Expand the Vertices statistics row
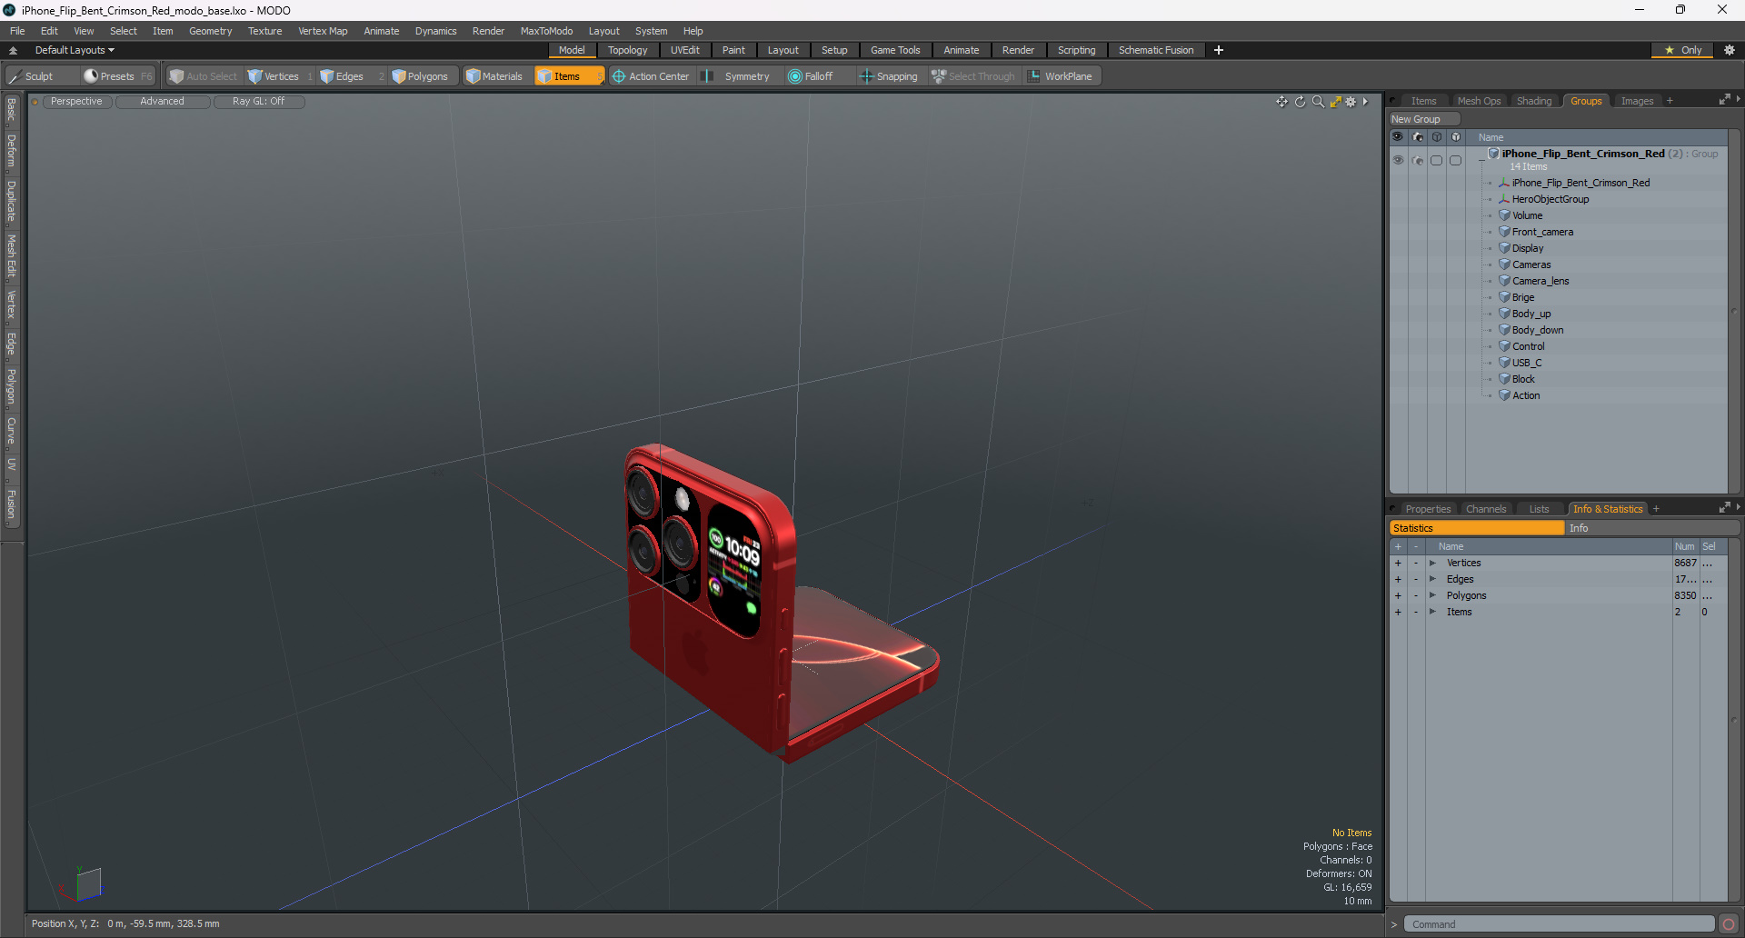The image size is (1745, 938). coord(1432,564)
